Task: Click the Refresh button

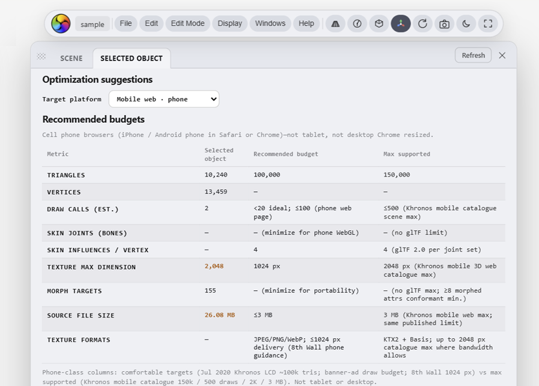Action: coord(473,56)
